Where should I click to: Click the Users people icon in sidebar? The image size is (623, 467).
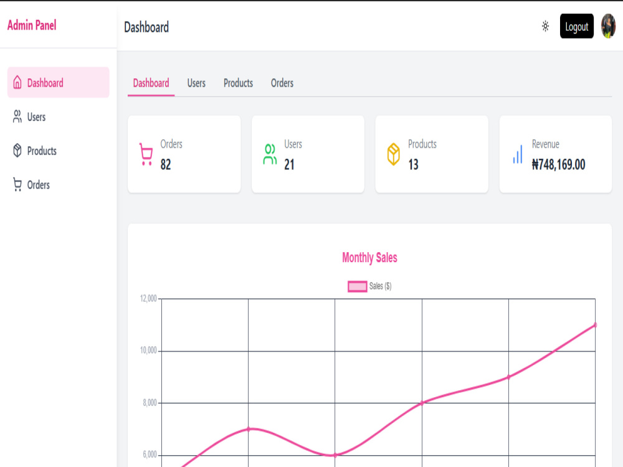[x=17, y=116]
